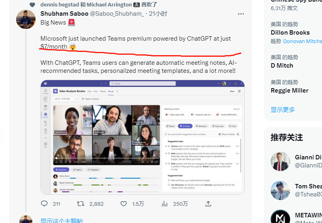The image size is (322, 223).
Task: Click Gianni Di's profile picture
Action: pos(280,161)
